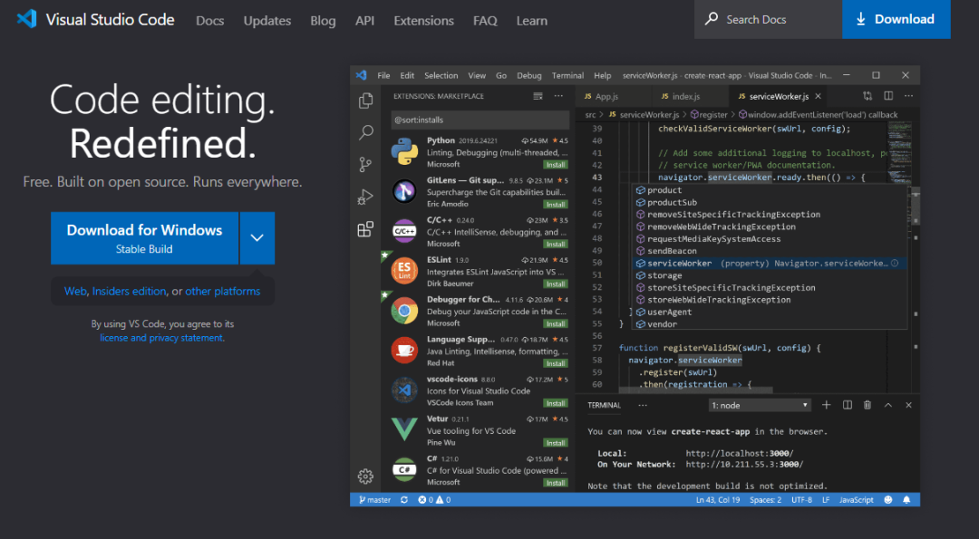Open the Blog nav item
This screenshot has width=979, height=539.
click(323, 21)
